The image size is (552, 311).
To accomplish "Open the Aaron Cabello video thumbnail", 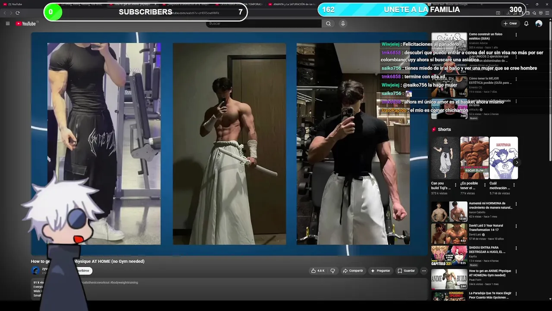I will pyautogui.click(x=449, y=211).
